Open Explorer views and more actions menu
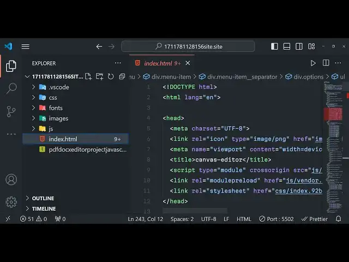The image size is (349, 262). (x=118, y=63)
